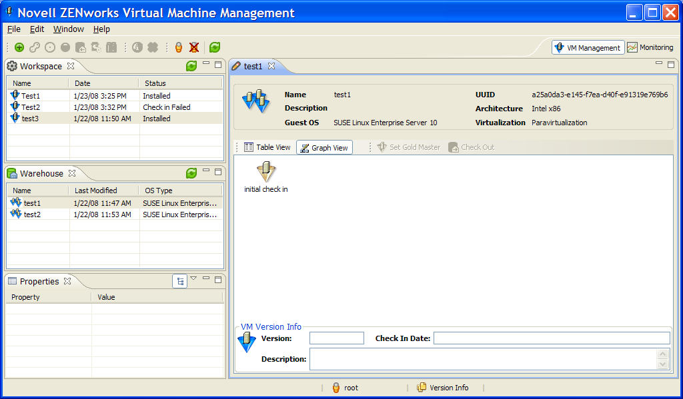Select test2 in the Warehouse list
The width and height of the screenshot is (683, 399).
pos(32,214)
